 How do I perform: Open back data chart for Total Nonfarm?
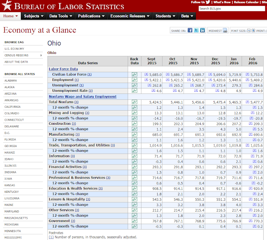click(x=134, y=102)
